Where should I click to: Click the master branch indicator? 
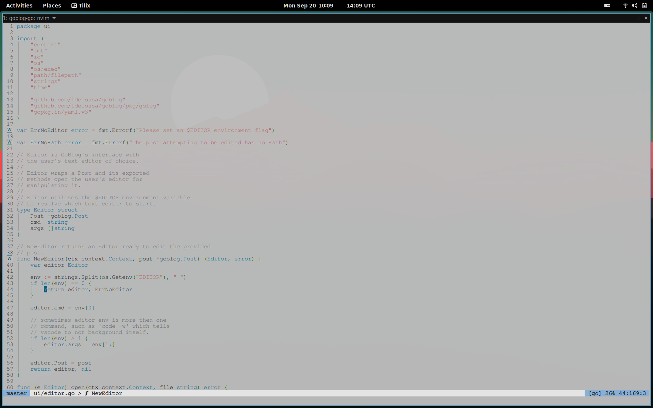pos(16,393)
